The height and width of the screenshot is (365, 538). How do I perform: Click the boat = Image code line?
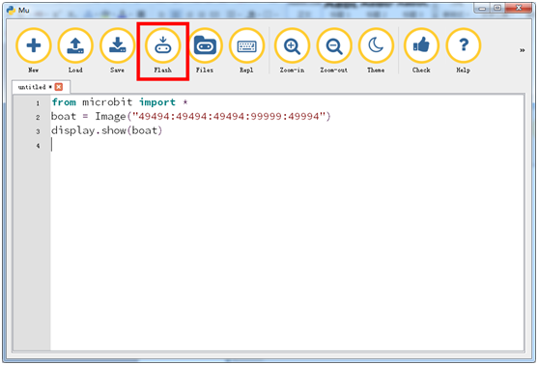191,117
